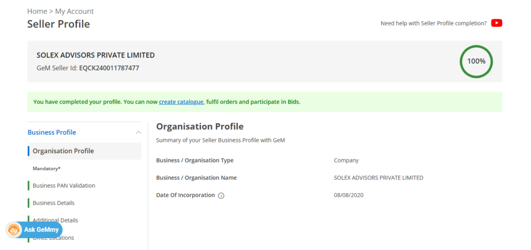Click the Seller Profile page title
Viewport: 531px width, 250px height.
(59, 24)
